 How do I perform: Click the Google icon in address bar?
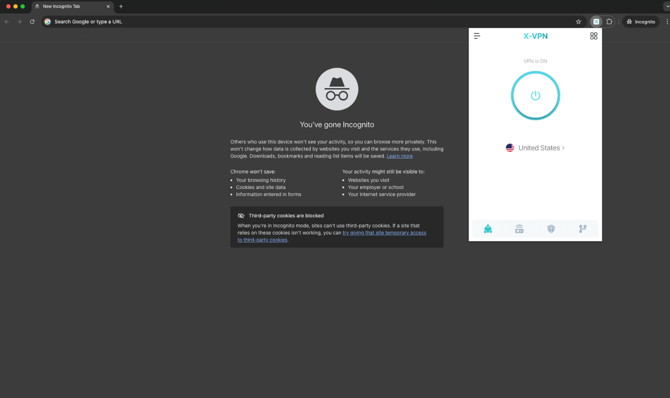[47, 21]
